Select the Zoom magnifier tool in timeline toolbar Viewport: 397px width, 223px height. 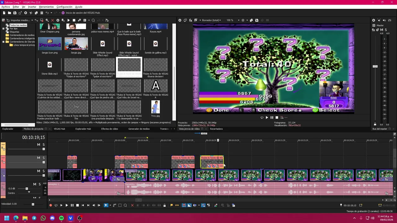pyautogui.click(x=125, y=205)
